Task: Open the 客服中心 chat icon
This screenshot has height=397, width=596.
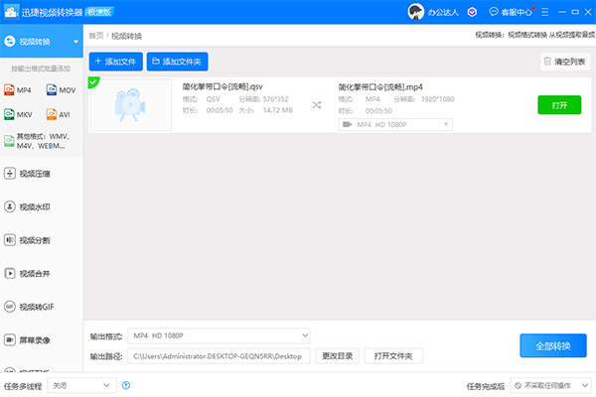Action: coord(494,12)
